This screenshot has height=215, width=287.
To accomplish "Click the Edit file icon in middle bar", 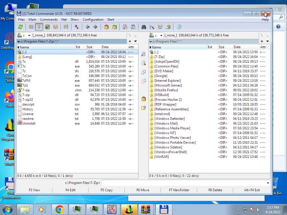I will [x=143, y=63].
